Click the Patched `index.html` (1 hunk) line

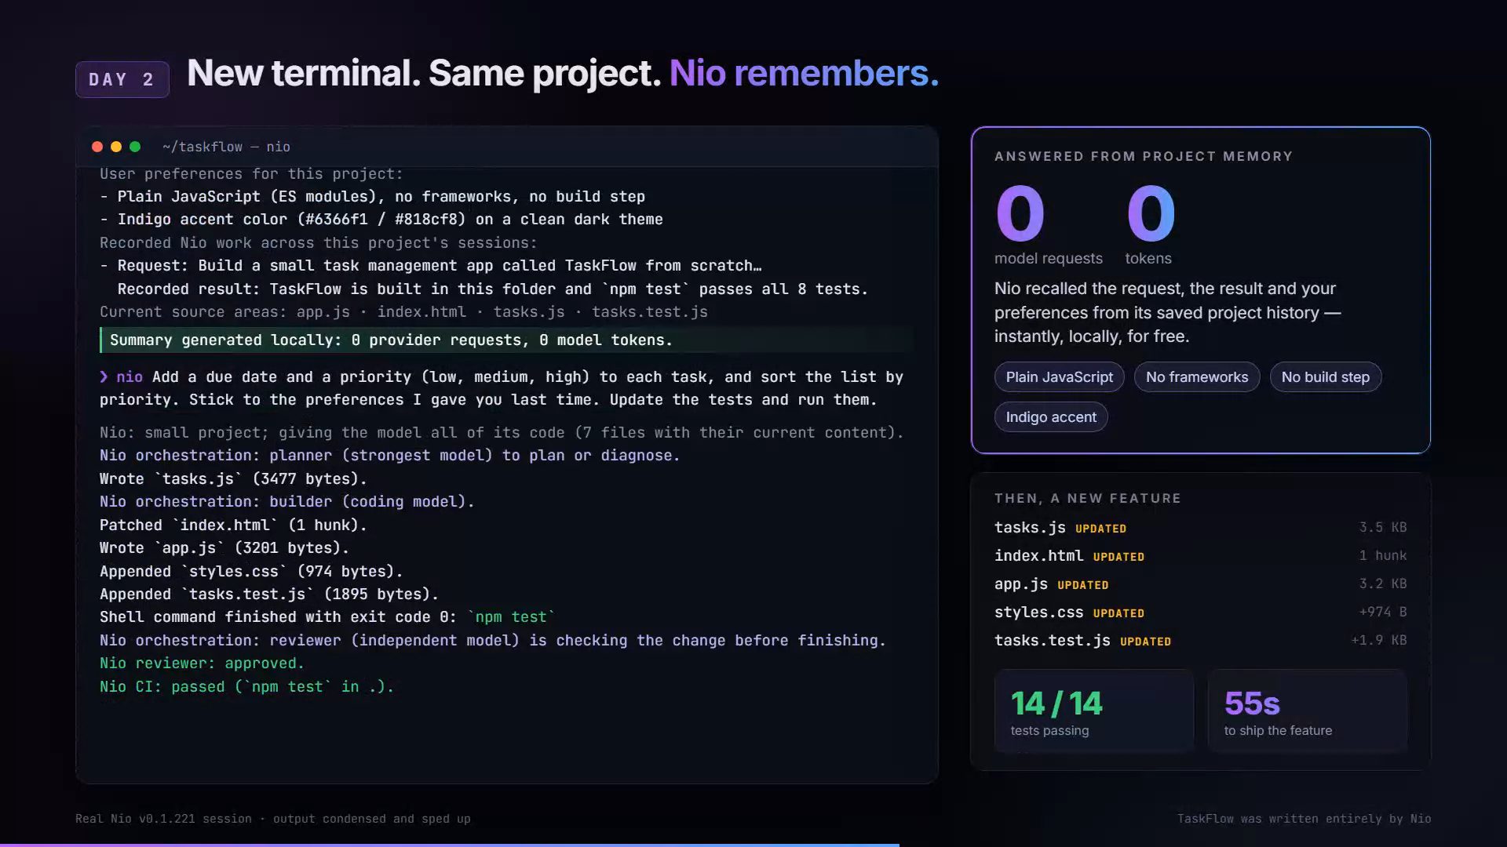(x=233, y=525)
